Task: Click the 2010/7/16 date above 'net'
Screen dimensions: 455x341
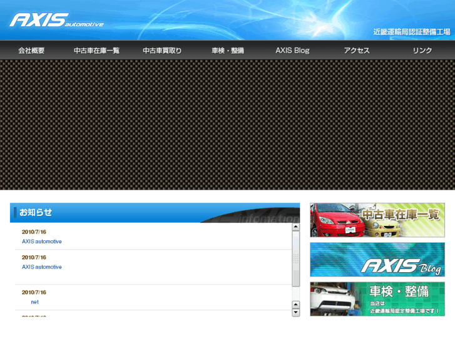Action: [34, 292]
